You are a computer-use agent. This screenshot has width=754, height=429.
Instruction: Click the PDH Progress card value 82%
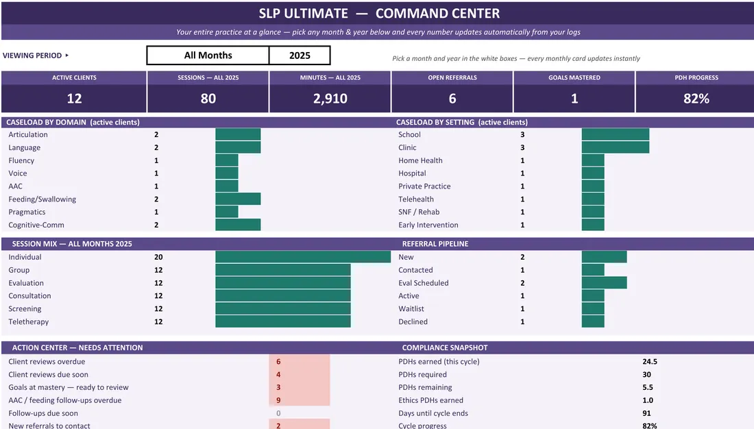pos(696,99)
